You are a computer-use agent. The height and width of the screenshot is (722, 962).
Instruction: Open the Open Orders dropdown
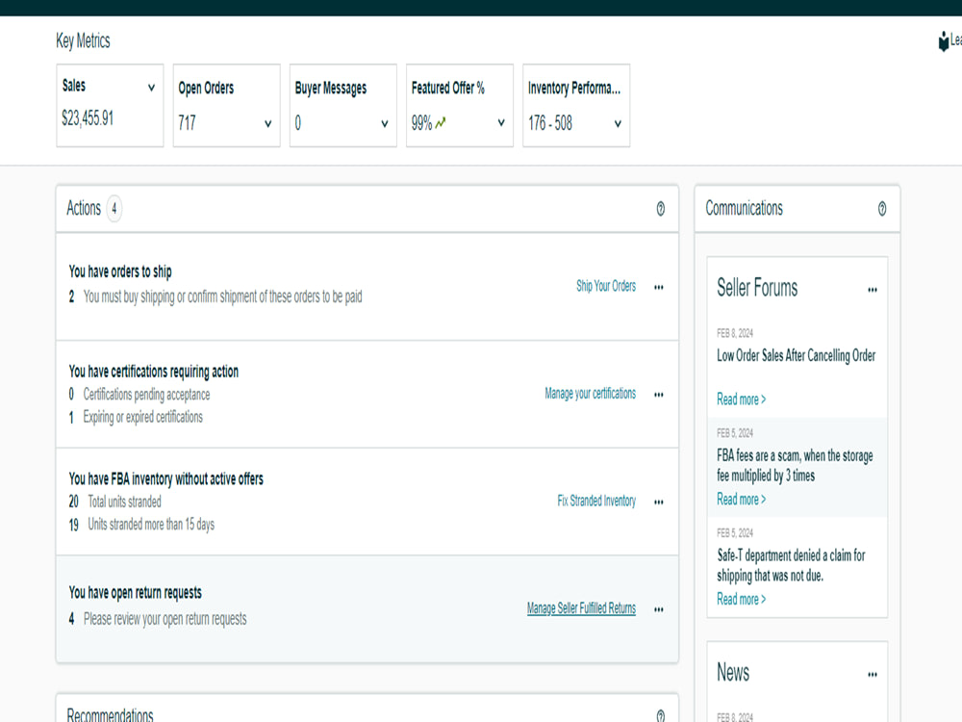point(267,122)
